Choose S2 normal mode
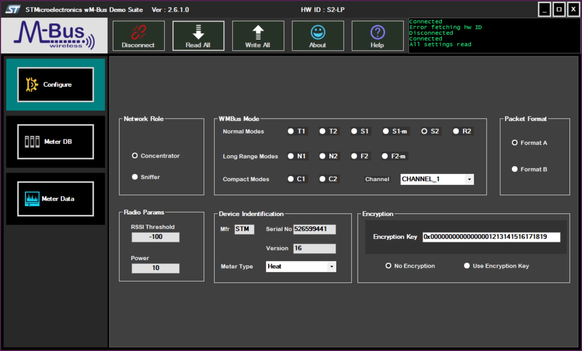This screenshot has width=582, height=351. point(424,131)
